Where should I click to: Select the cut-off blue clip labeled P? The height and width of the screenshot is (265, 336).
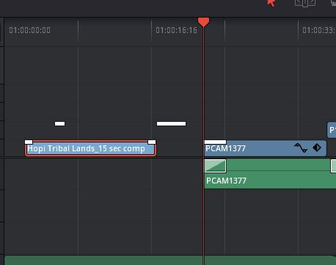pos(332,130)
